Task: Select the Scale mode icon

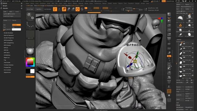Action: pyautogui.click(x=68, y=9)
